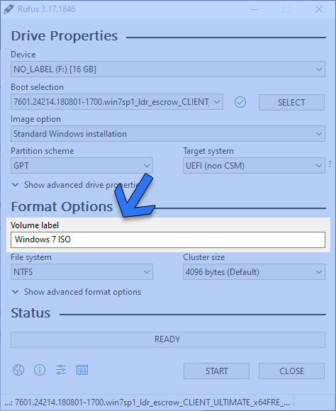Click the checksum checkmark icon
The image size is (336, 411).
click(240, 102)
